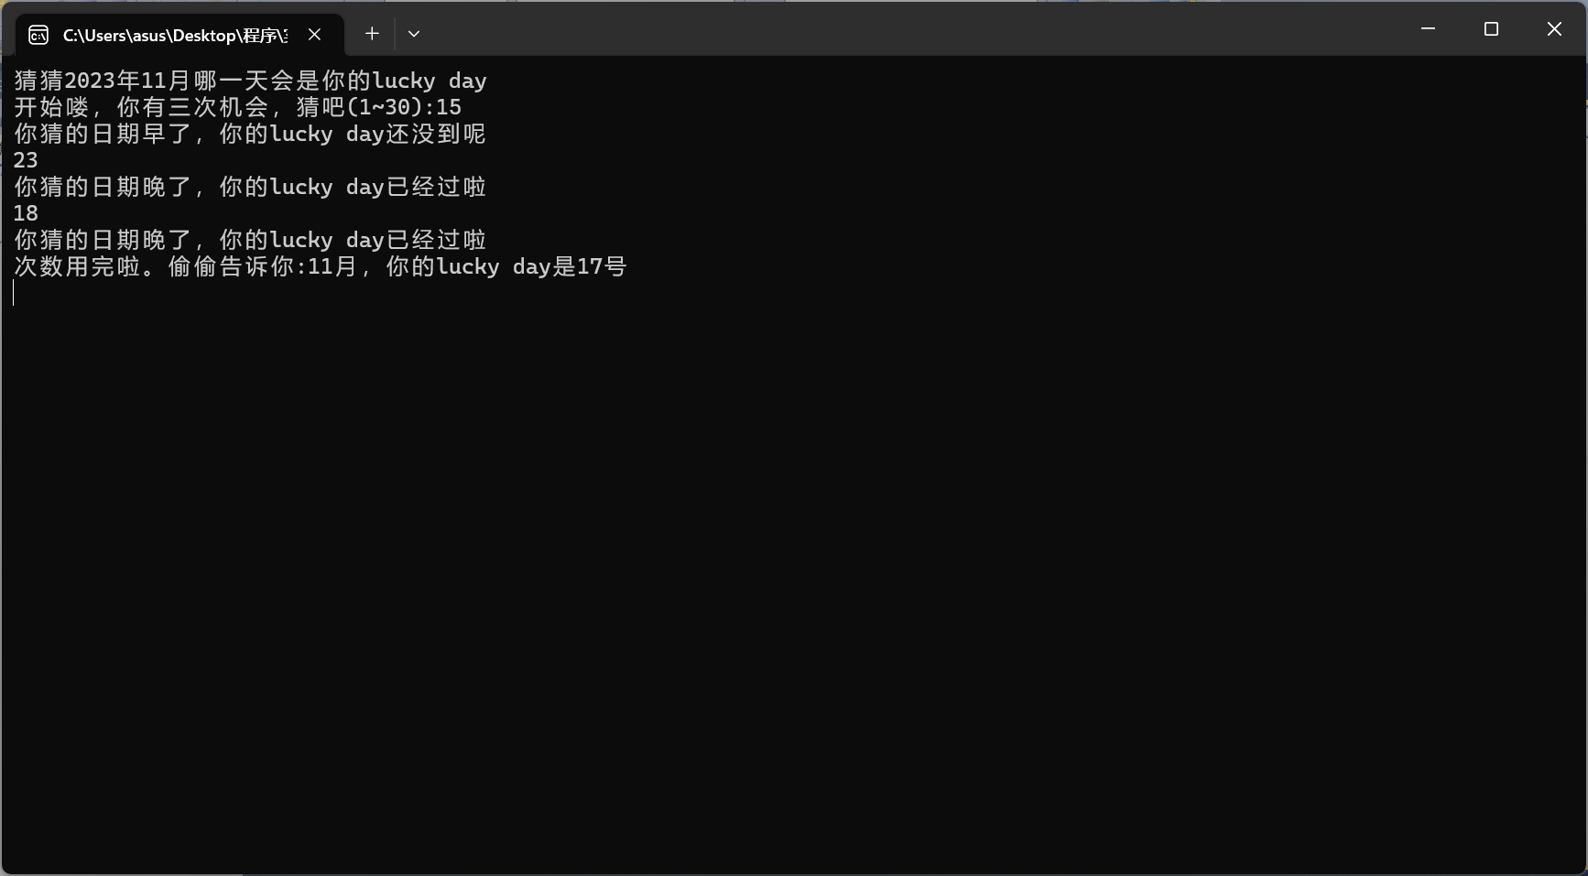Click the line starting with 次数用完啦
This screenshot has width=1588, height=876.
tap(321, 266)
